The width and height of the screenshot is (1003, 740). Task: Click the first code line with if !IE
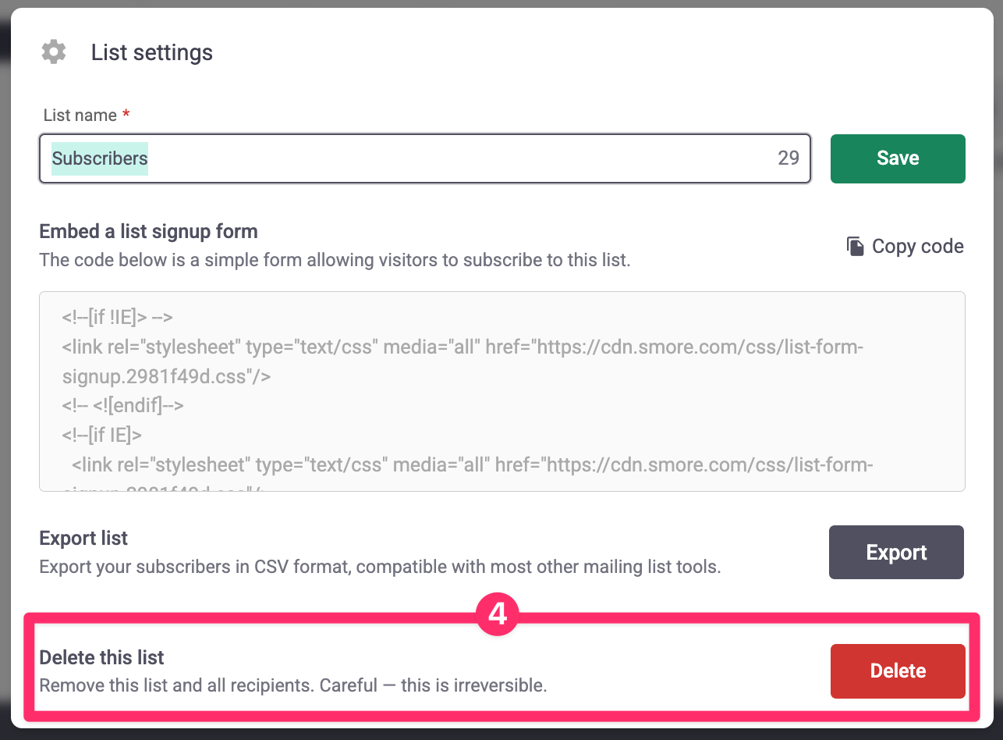pyautogui.click(x=117, y=317)
